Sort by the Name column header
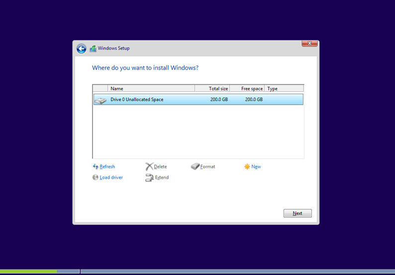The image size is (395, 275). (x=151, y=88)
